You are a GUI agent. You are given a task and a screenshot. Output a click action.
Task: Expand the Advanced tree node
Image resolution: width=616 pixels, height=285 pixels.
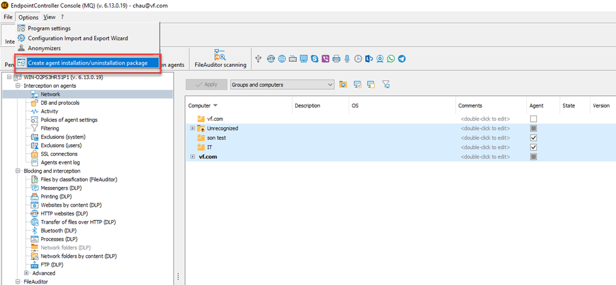click(27, 273)
